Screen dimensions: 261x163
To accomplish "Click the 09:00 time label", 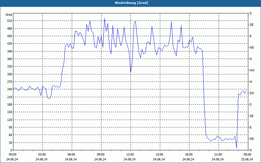I will tap(100, 155).
